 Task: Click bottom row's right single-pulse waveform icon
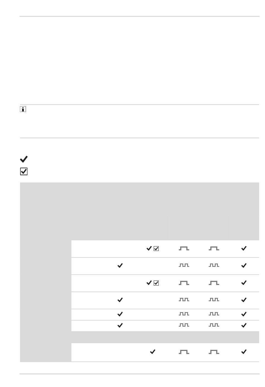(214, 352)
